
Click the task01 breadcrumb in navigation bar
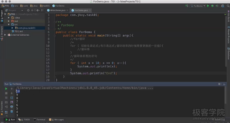(45, 6)
